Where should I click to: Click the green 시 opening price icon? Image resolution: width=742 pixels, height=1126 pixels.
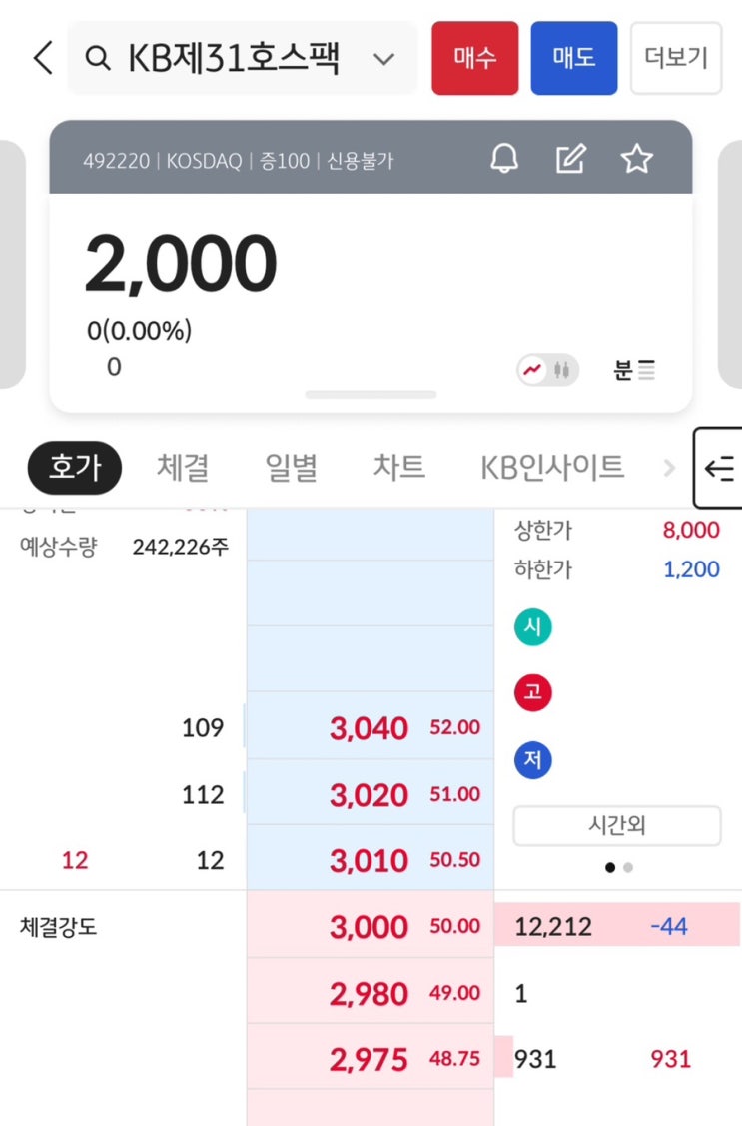(x=532, y=626)
